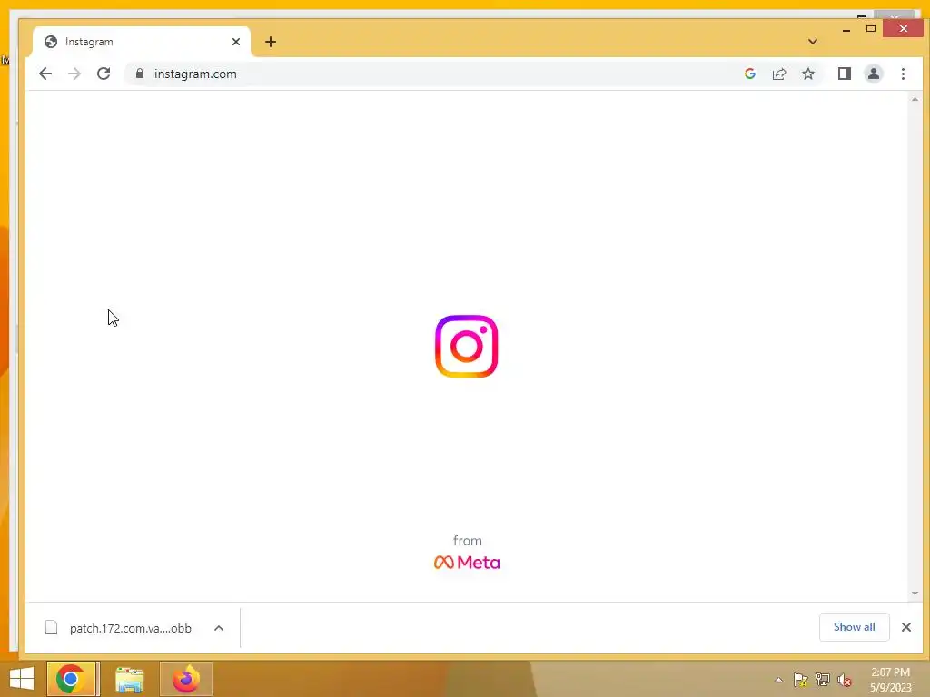Image resolution: width=930 pixels, height=697 pixels.
Task: Open Chrome three-dot menu
Action: coord(903,74)
